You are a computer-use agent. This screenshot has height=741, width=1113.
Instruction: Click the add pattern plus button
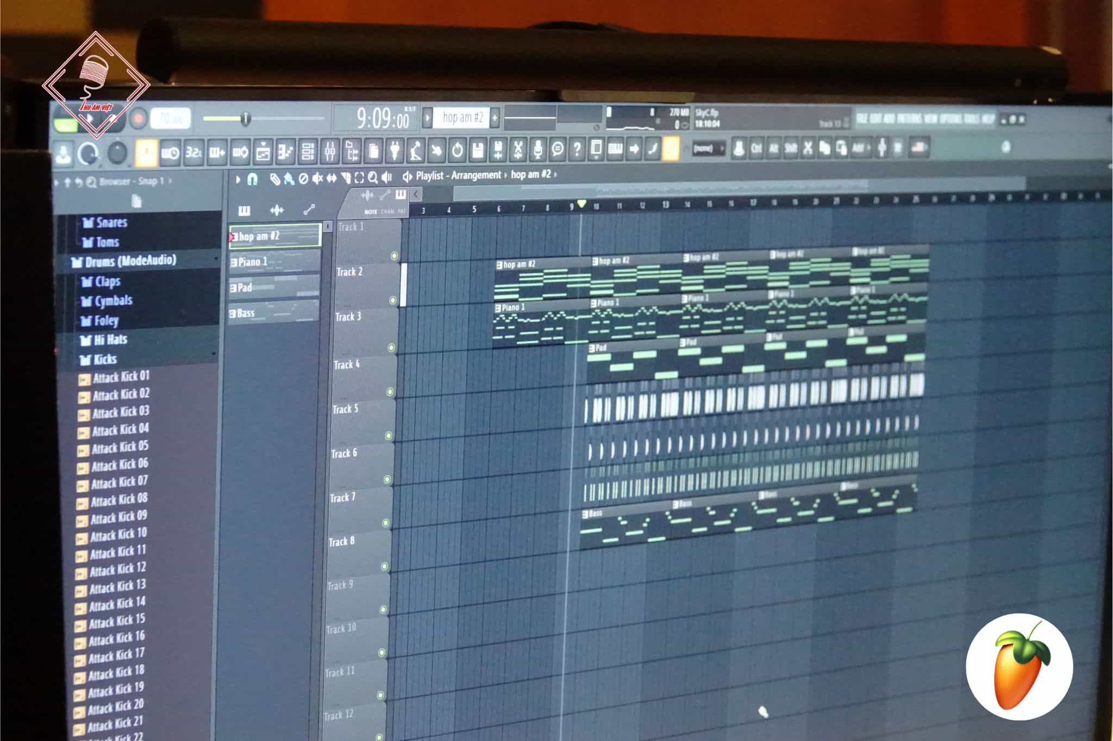(495, 118)
